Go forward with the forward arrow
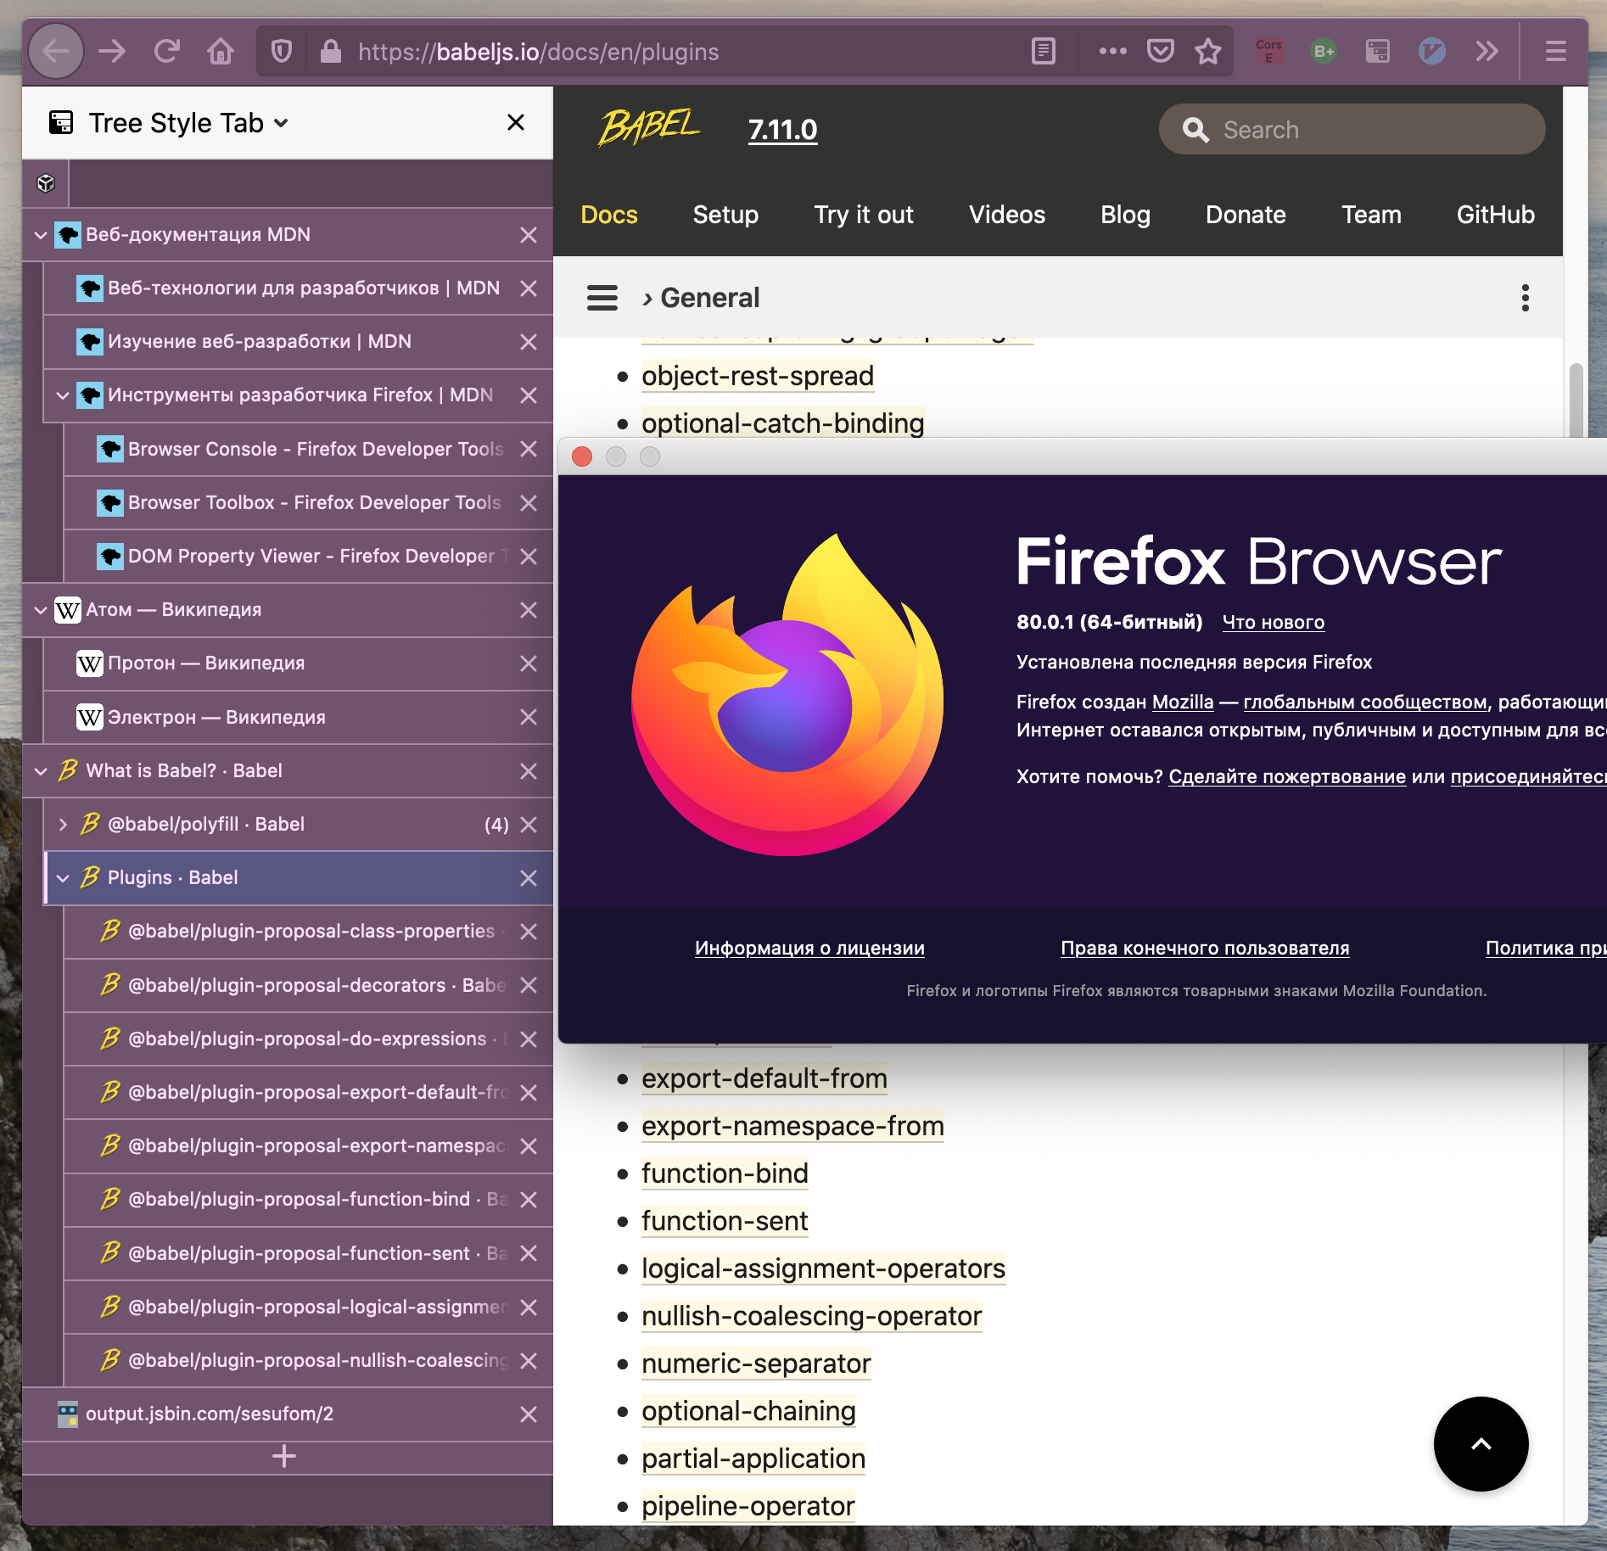1607x1551 pixels. (111, 52)
